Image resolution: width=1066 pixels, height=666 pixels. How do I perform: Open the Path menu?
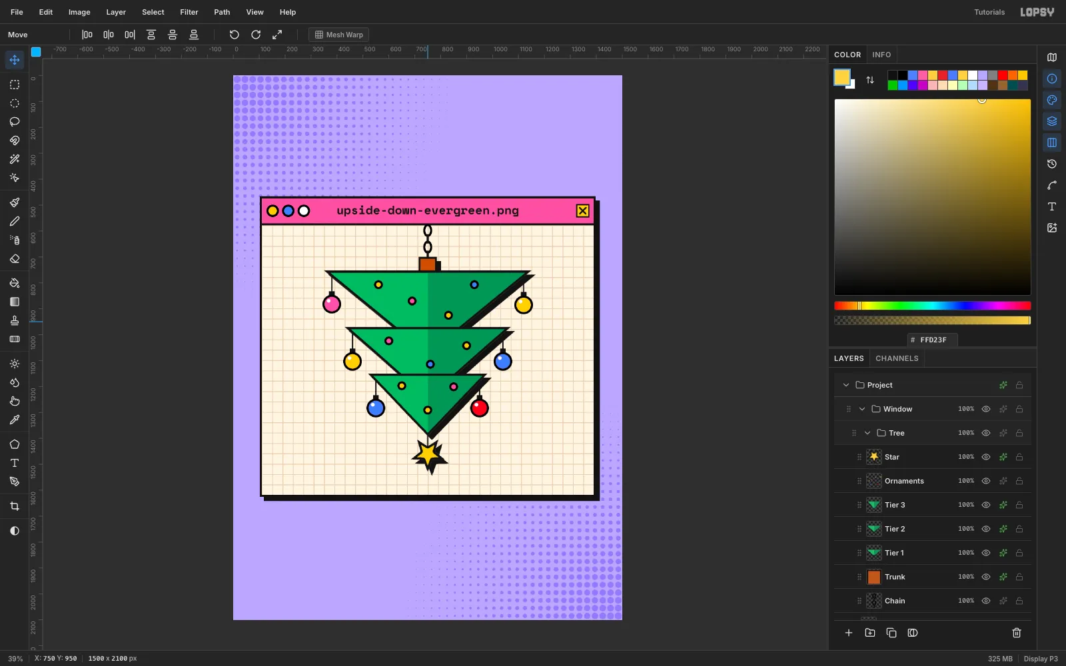click(x=222, y=12)
